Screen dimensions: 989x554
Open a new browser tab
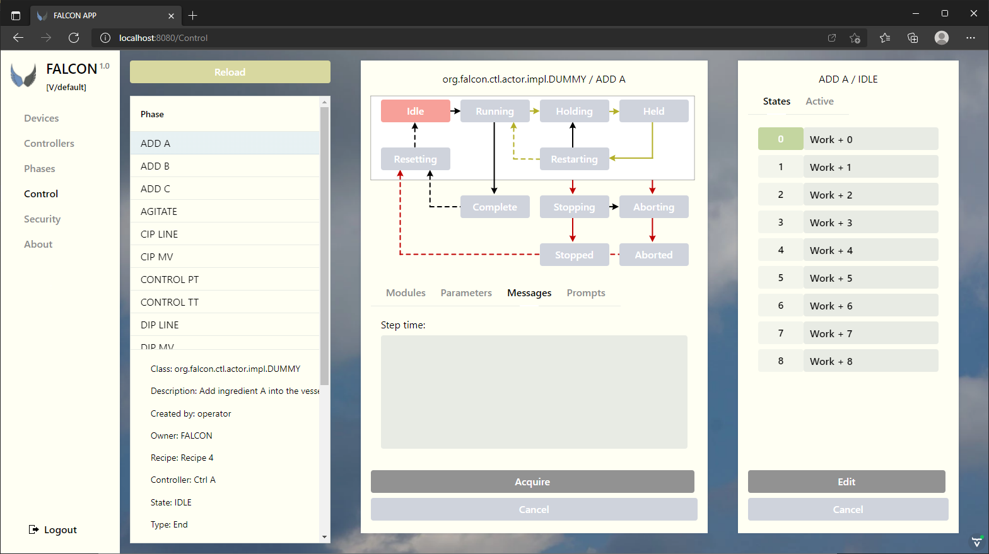tap(193, 15)
